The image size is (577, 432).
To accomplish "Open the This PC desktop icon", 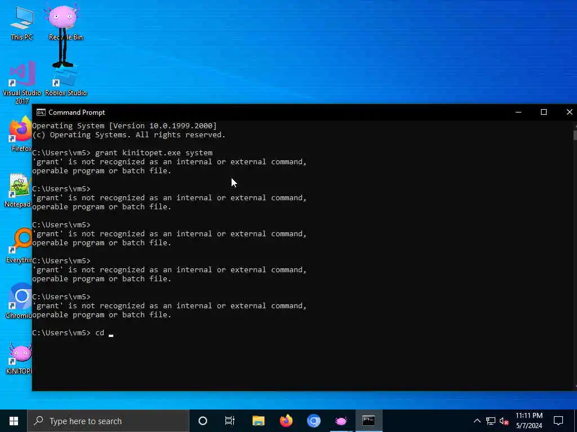I will coord(22,22).
